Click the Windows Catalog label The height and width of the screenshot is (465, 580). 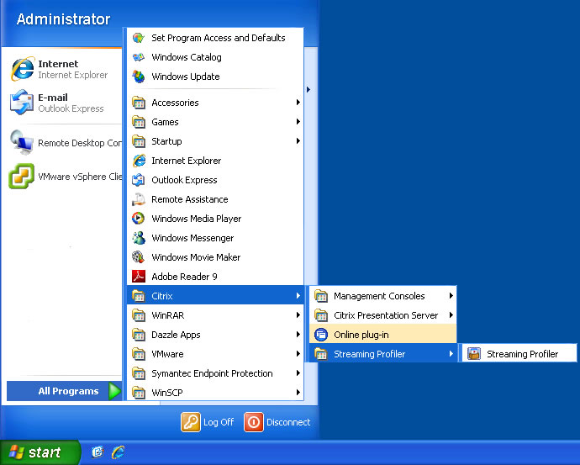click(x=187, y=57)
